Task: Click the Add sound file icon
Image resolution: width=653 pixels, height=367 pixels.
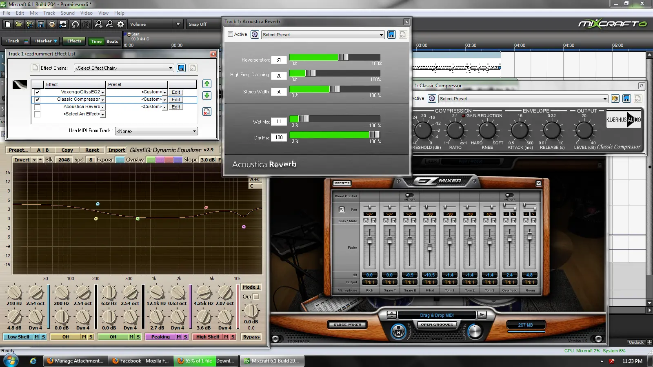Action: pos(30,24)
